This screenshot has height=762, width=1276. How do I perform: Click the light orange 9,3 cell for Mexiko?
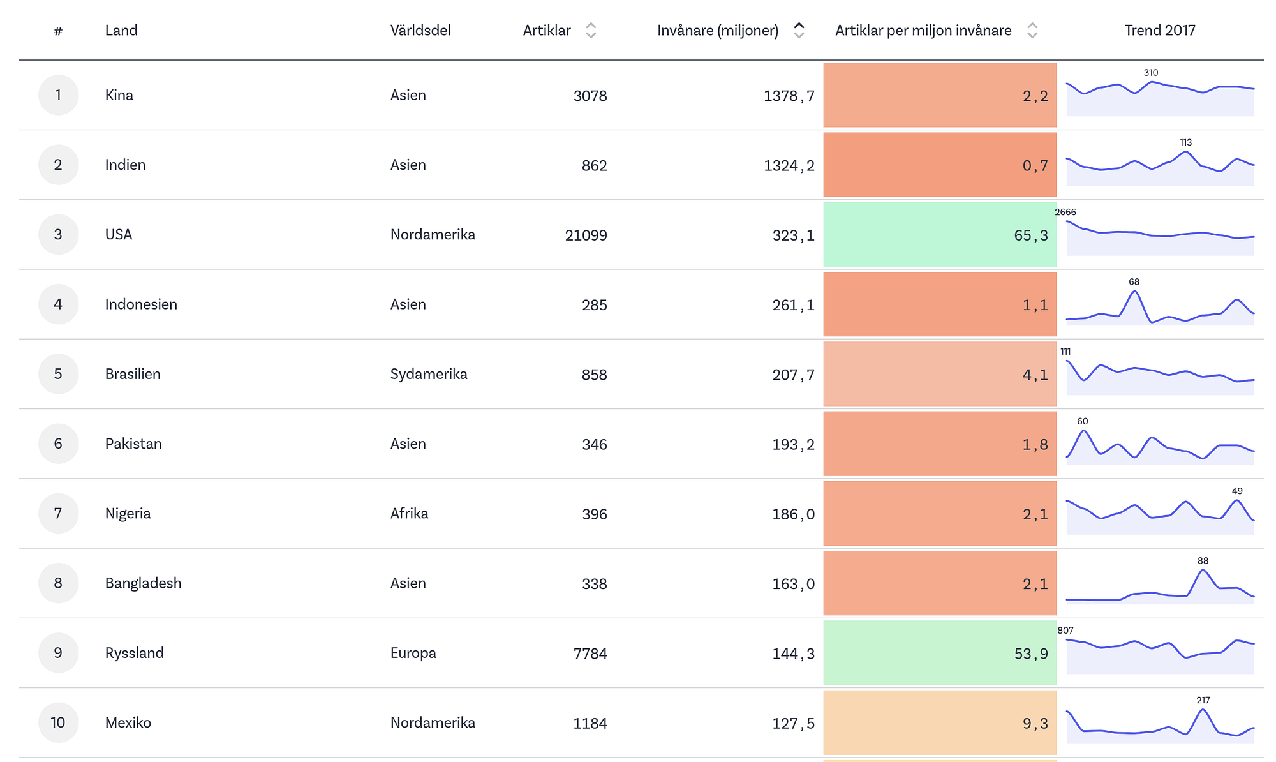(x=940, y=722)
